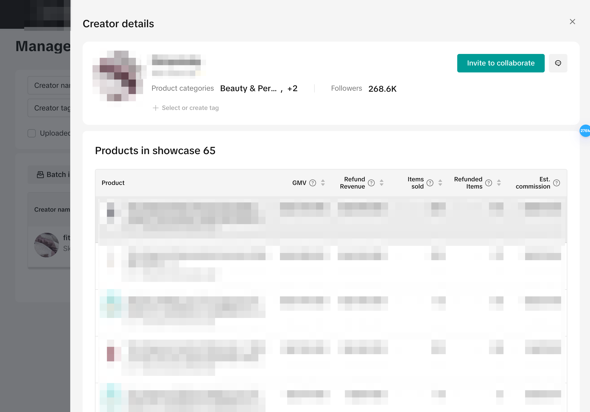Click the Items sold help icon

coord(430,183)
